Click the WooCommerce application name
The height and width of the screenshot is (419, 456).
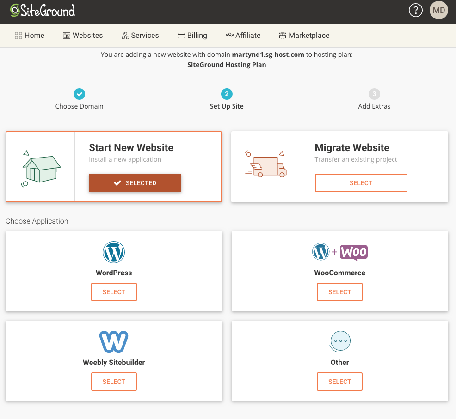(x=339, y=273)
